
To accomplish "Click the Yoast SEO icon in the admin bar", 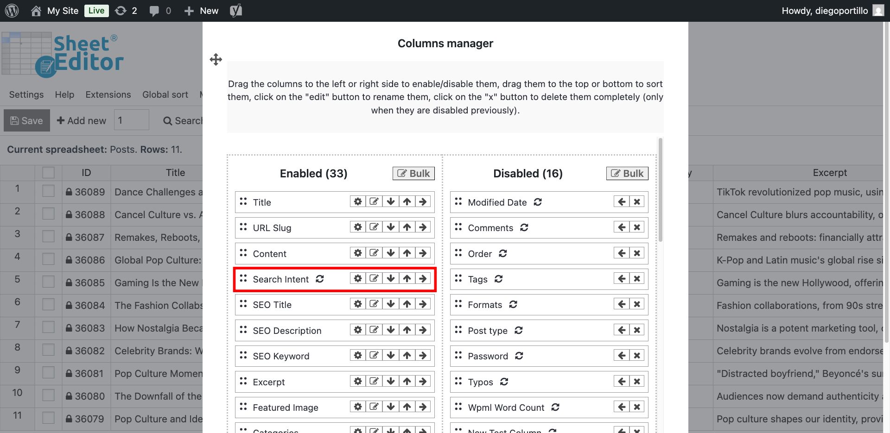I will (235, 10).
